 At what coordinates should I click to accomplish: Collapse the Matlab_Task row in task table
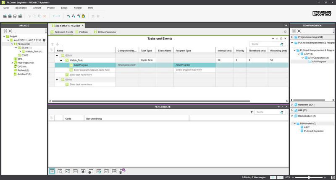pos(61,60)
